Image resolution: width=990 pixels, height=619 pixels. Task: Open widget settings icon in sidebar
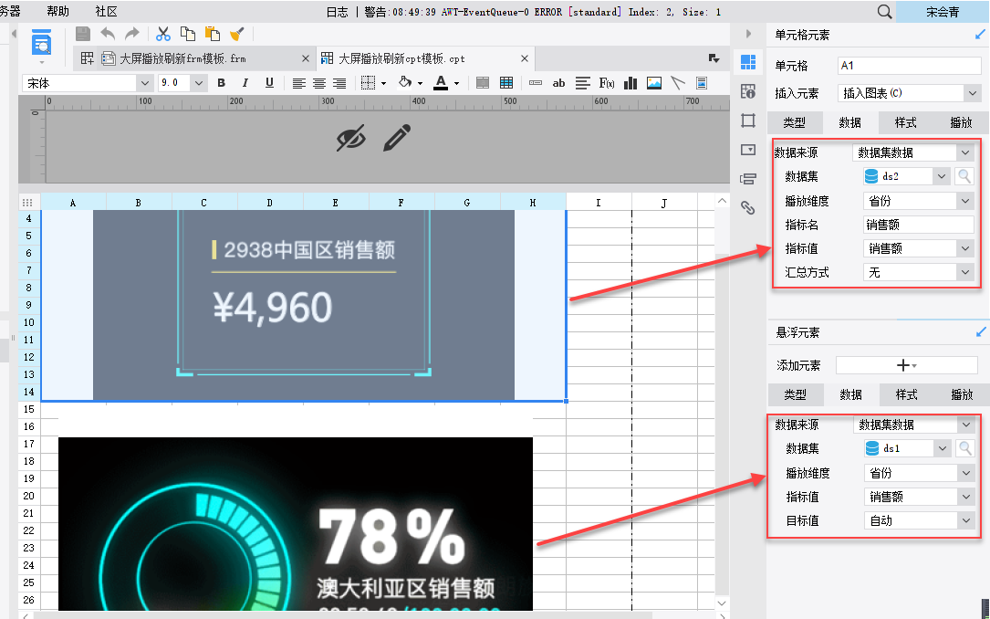tap(748, 150)
